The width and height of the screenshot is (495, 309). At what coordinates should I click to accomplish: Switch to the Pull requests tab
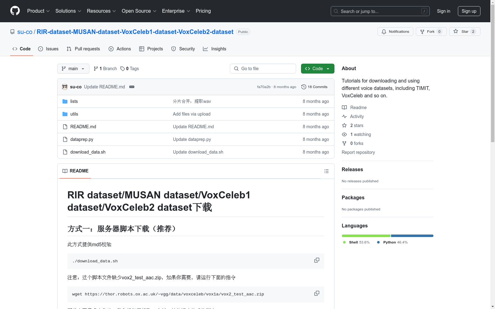[x=83, y=49]
